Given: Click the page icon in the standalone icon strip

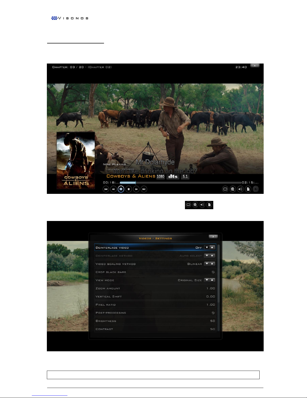Looking at the screenshot, I should (x=209, y=205).
